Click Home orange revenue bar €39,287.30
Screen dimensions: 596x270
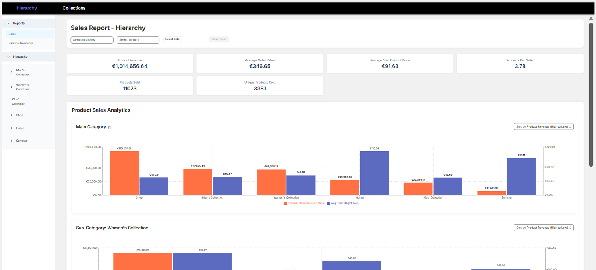(345, 187)
